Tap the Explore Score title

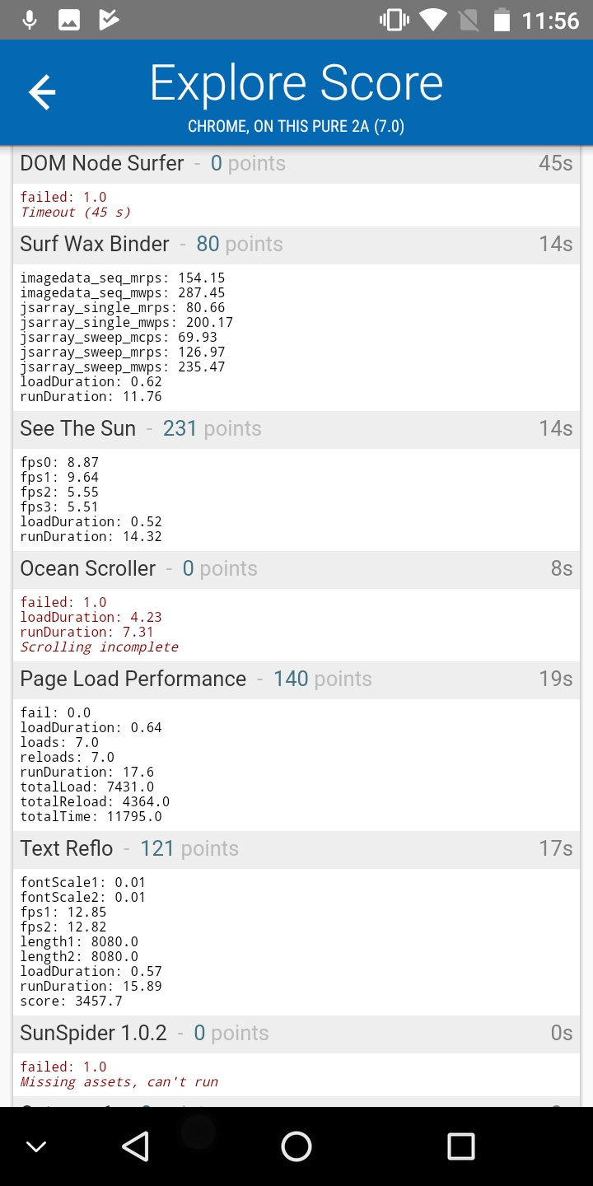296,83
